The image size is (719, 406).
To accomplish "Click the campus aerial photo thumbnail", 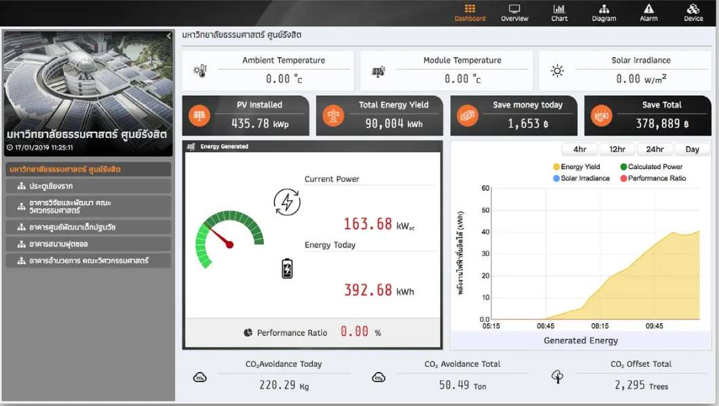I will (88, 94).
